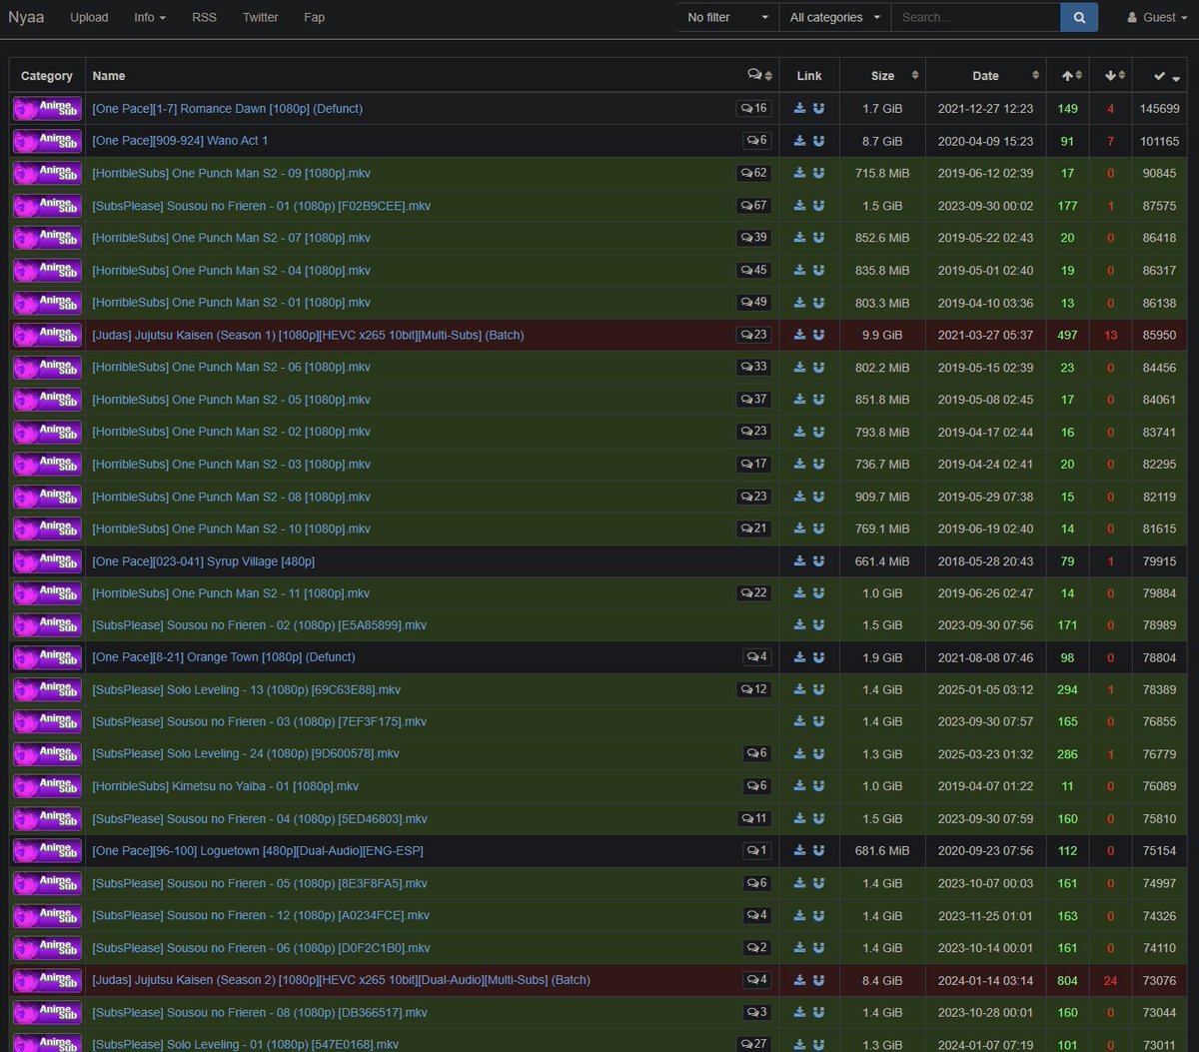Open magnet link for One Punch Man S2 - 05
This screenshot has height=1052, width=1199.
(818, 400)
